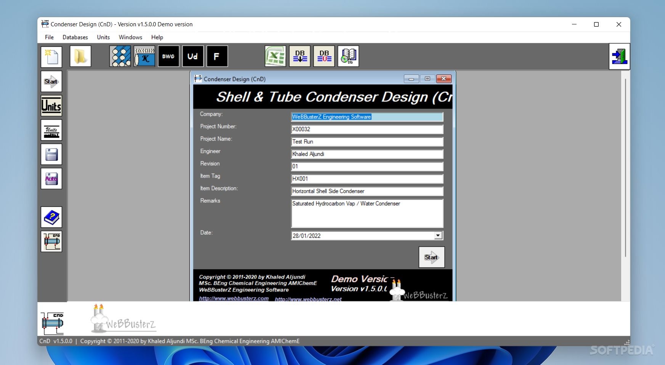Export to Excel via toolbar icon
The height and width of the screenshot is (365, 665).
pyautogui.click(x=275, y=56)
